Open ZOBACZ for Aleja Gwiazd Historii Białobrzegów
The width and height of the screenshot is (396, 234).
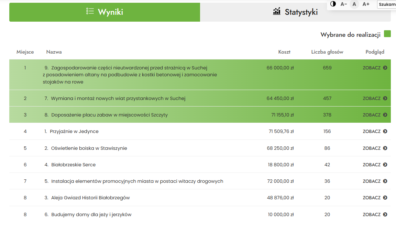[375, 198]
